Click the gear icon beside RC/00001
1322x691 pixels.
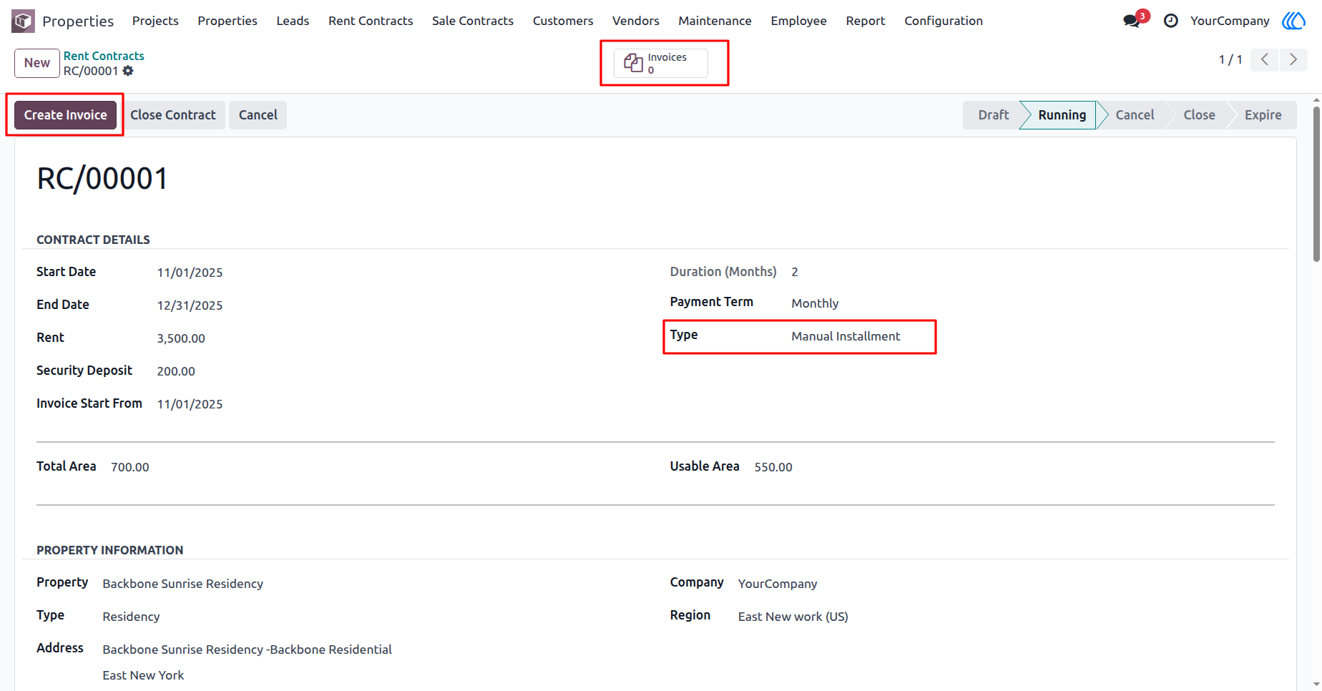pyautogui.click(x=128, y=71)
